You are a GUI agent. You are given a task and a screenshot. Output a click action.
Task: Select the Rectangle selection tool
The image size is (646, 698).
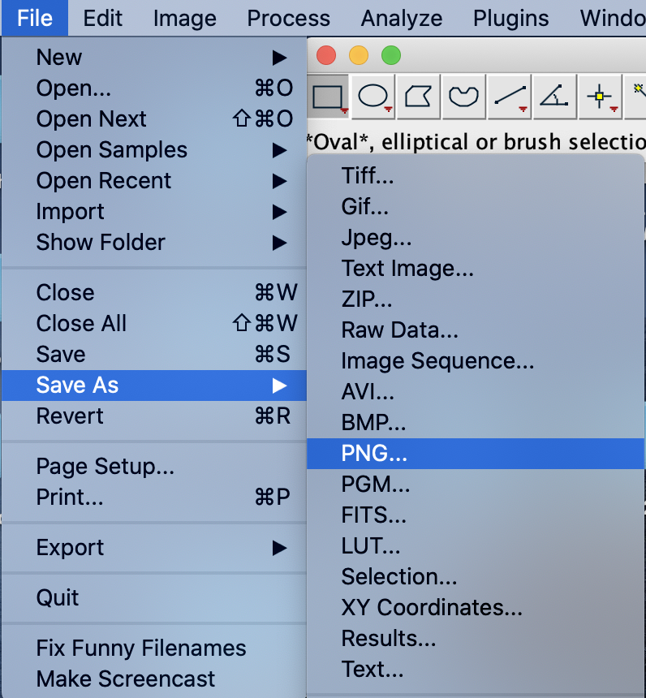[328, 97]
